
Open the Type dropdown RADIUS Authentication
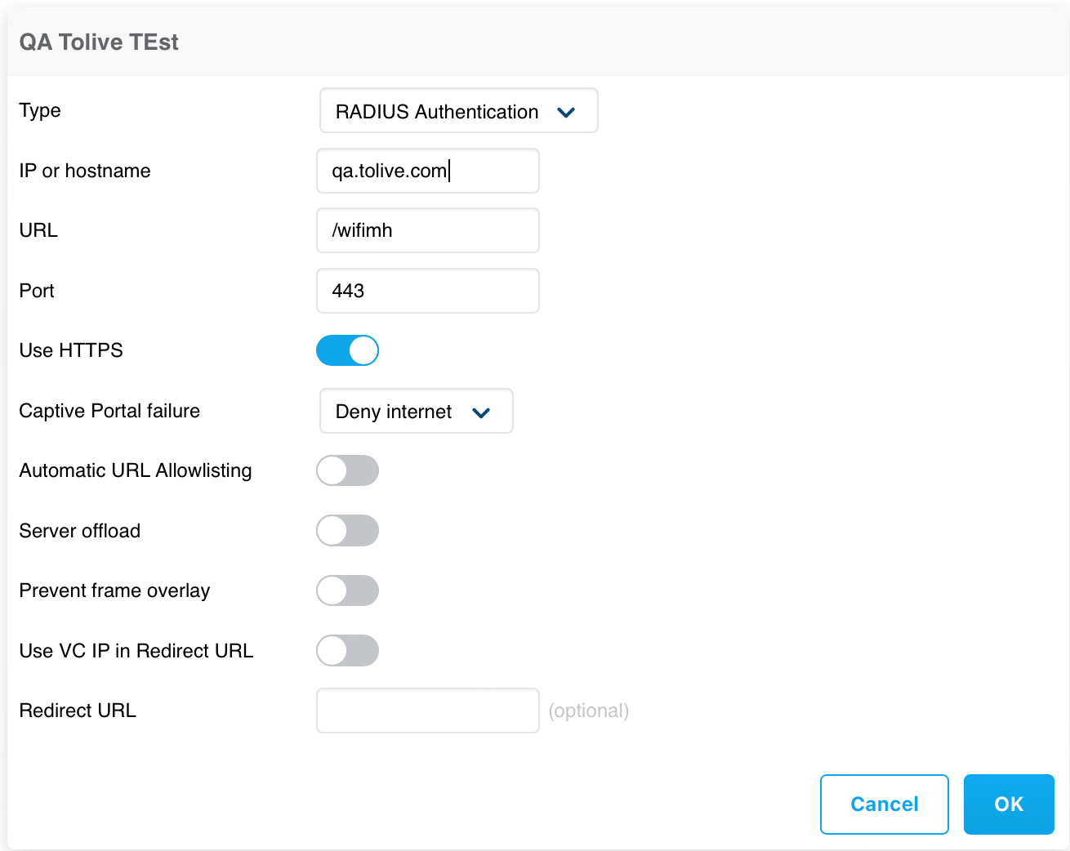point(458,110)
